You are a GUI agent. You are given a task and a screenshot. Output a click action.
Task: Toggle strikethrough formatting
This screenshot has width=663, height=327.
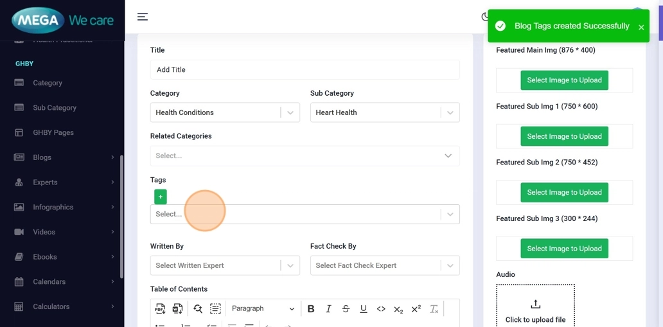[346, 309]
